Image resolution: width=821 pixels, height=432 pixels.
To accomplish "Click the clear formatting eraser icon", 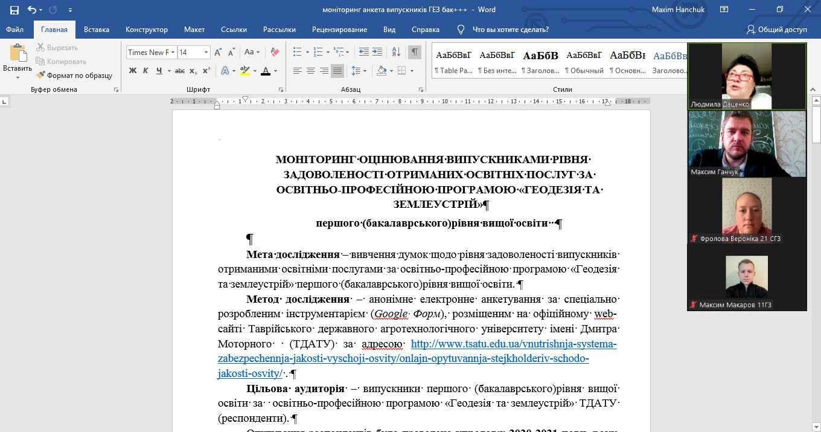I will (275, 52).
